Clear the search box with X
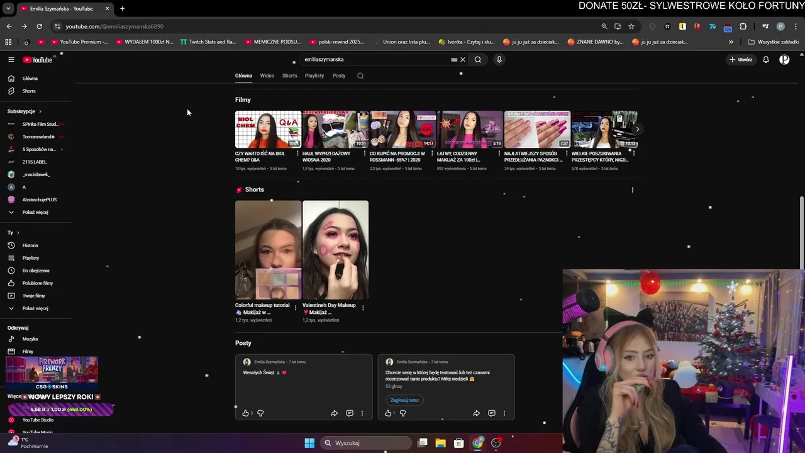Image resolution: width=805 pixels, height=453 pixels. (x=463, y=60)
